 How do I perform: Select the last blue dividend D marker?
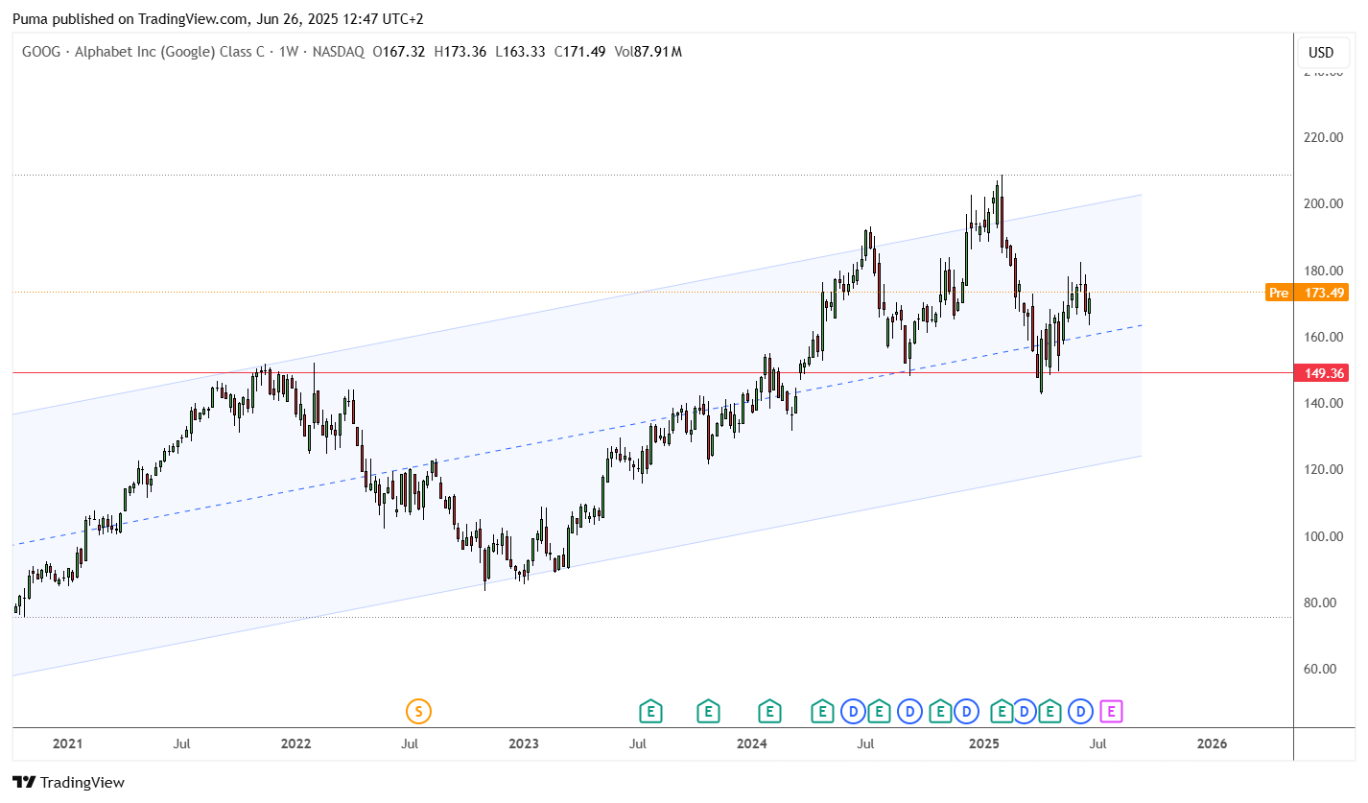(1081, 711)
